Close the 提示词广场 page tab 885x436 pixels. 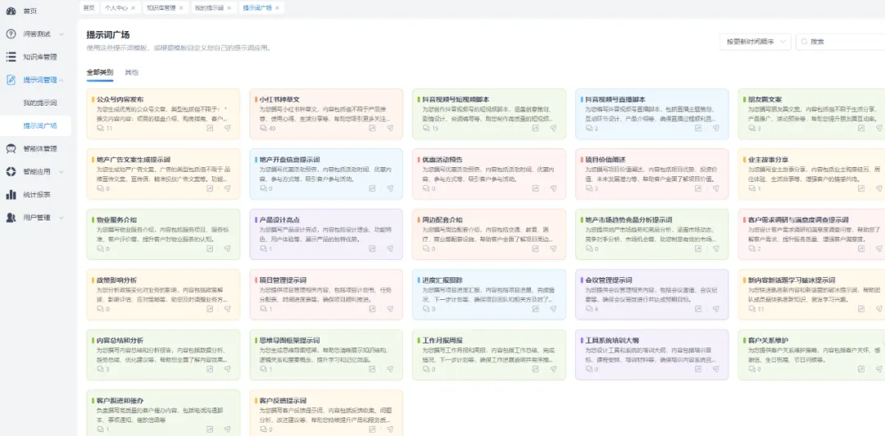(x=277, y=8)
